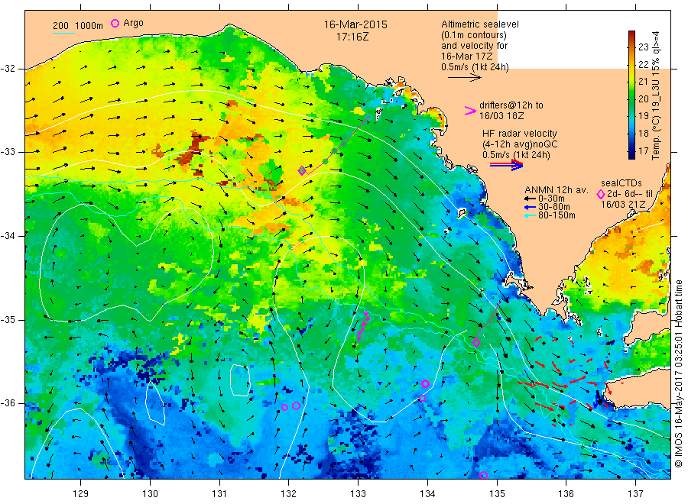Click the Argo float circle near 134E, 35.8S
The width and height of the screenshot is (688, 504).
click(x=425, y=384)
